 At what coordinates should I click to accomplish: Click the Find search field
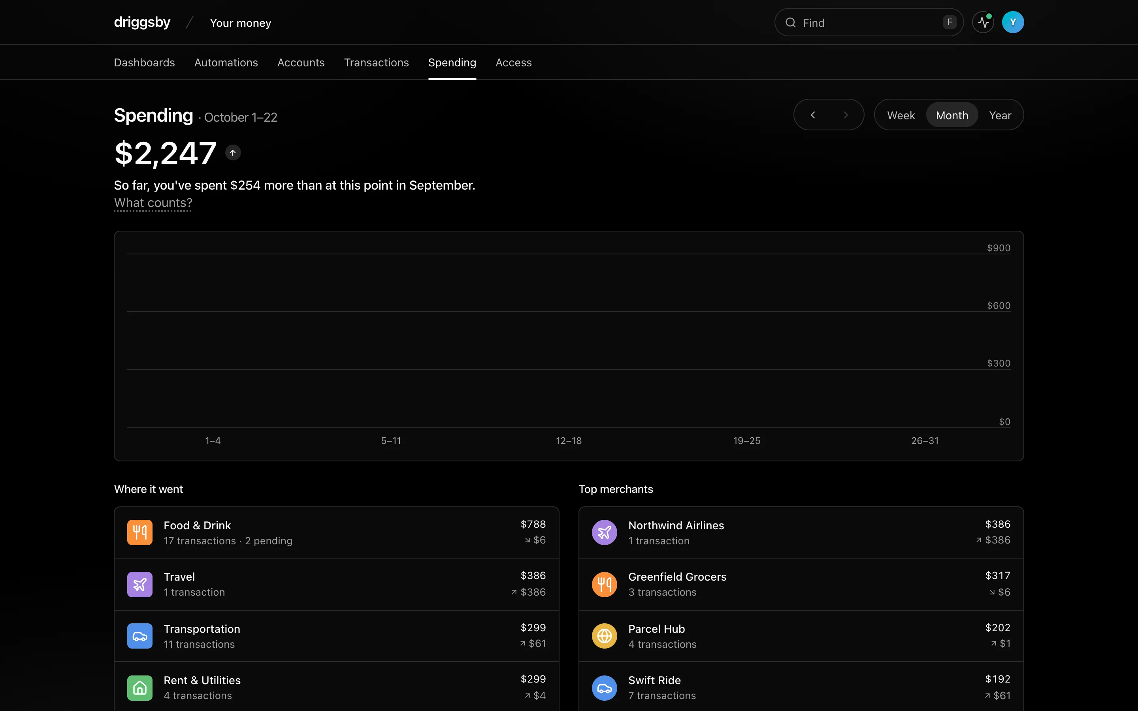coord(869,22)
